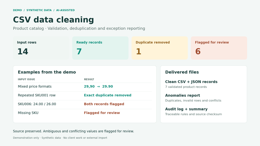Screen dimensions: 260x146
Task: Click Both records flagged result
Action: pos(104,104)
